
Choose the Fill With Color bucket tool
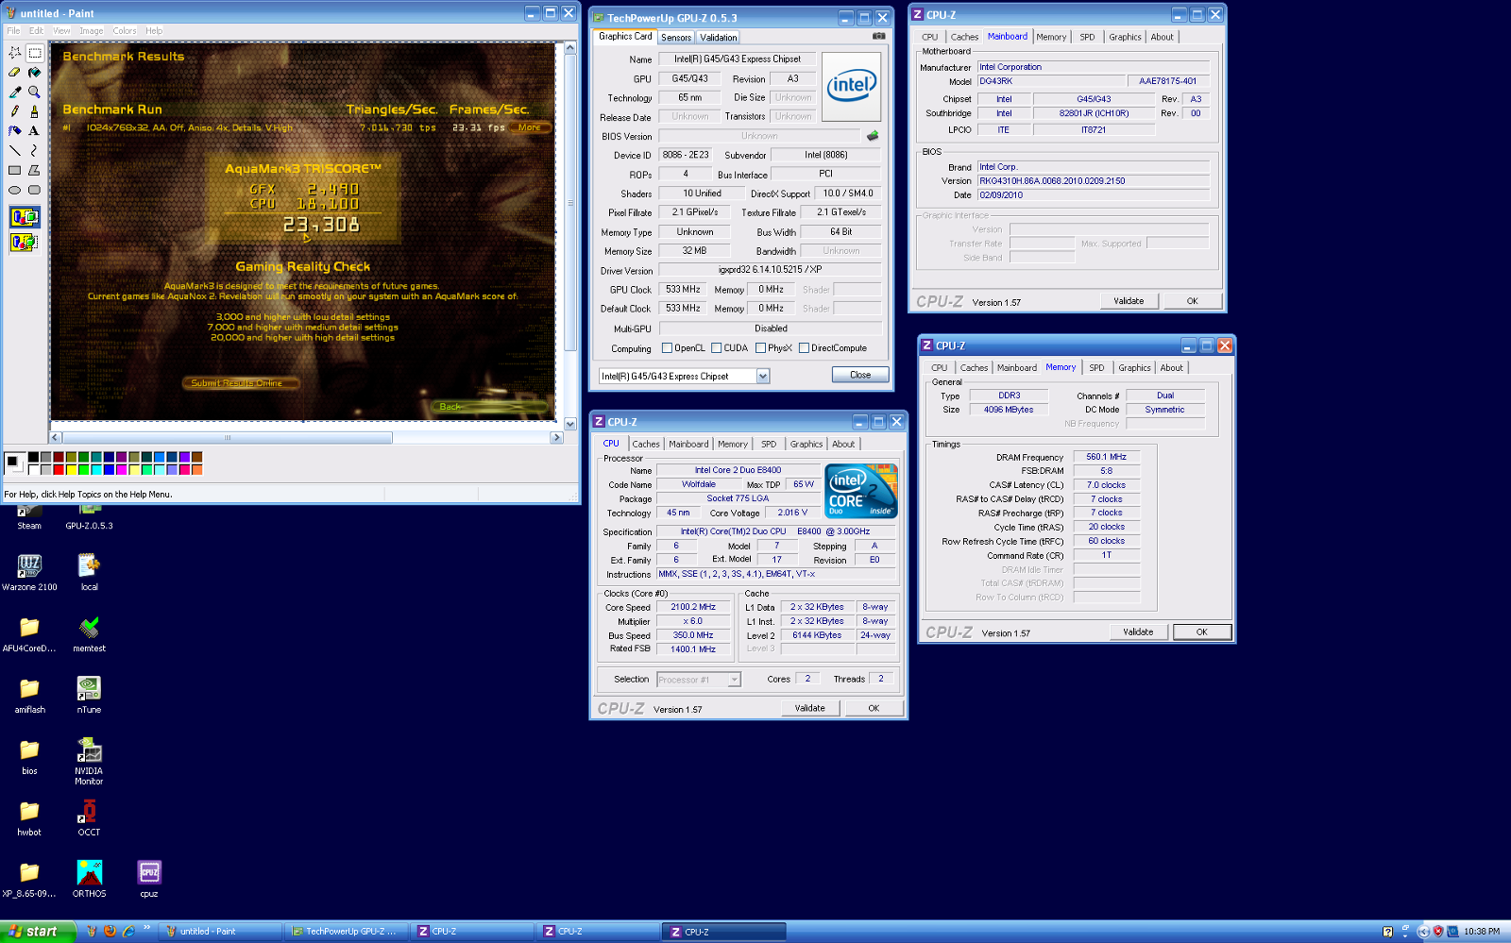[35, 73]
